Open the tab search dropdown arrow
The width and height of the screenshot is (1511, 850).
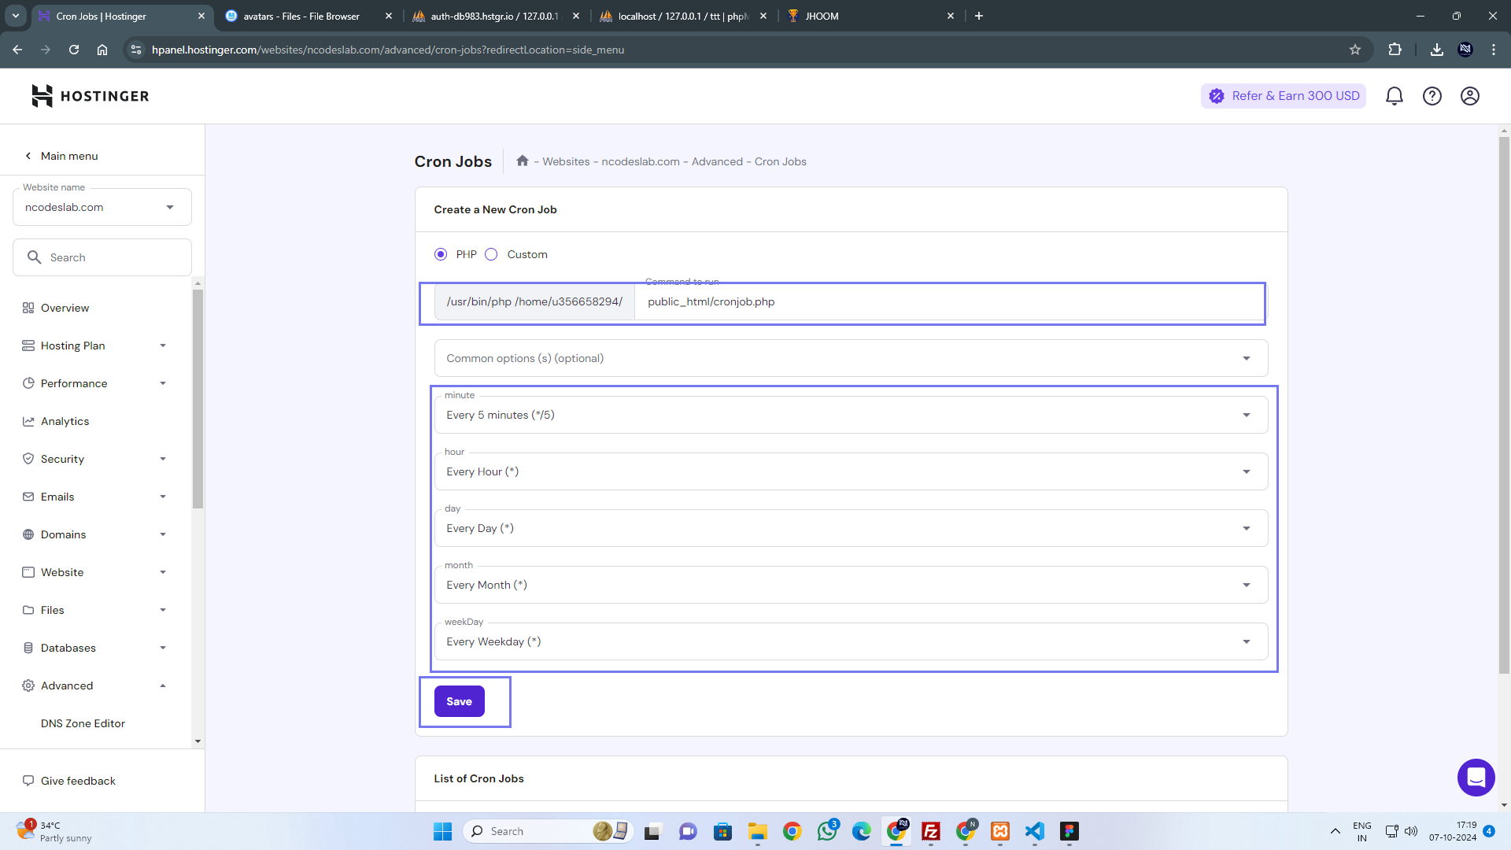click(15, 16)
